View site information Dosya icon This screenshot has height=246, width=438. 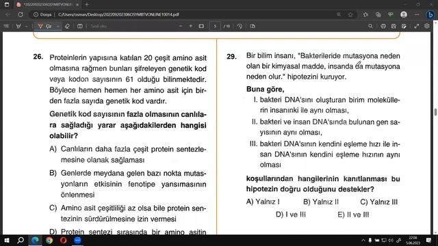coord(42,14)
